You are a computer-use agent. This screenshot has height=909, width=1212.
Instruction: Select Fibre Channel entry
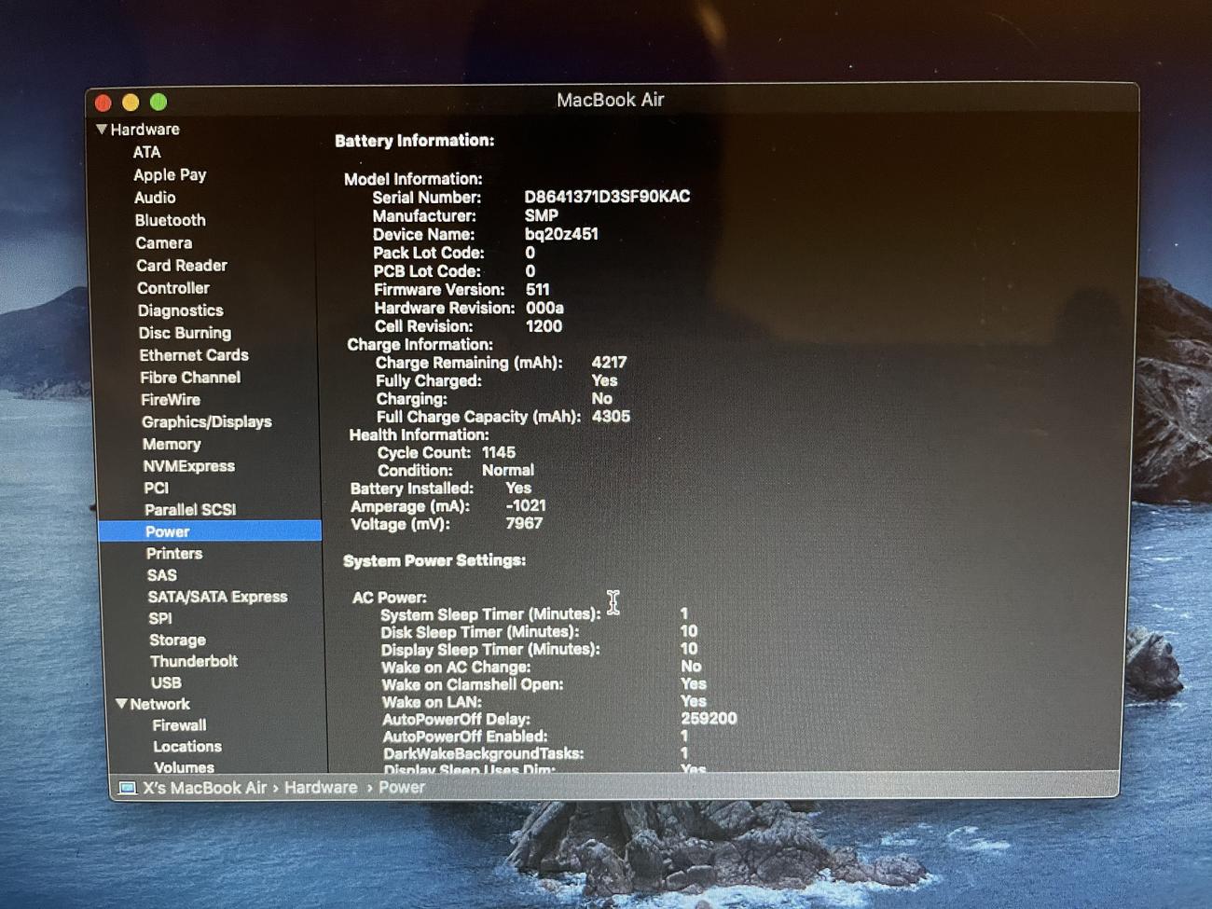[190, 378]
